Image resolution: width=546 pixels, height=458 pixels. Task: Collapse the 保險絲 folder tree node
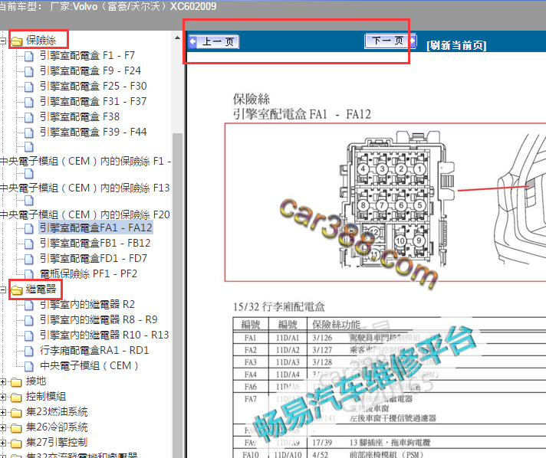(3, 41)
